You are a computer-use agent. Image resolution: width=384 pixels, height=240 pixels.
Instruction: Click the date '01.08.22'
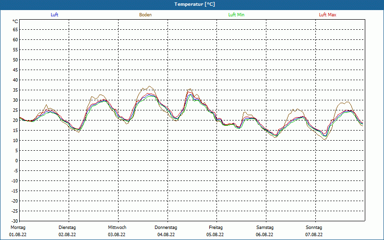[x=18, y=235]
